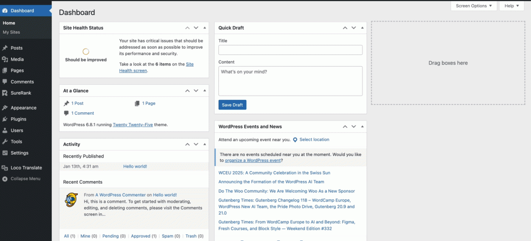This screenshot has height=241, width=531.
Task: Collapse the At a Glance panel
Action: 204,91
